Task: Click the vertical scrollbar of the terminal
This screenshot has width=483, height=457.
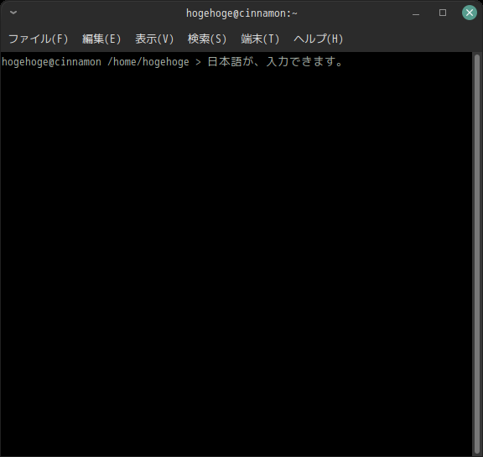Action: [477, 254]
